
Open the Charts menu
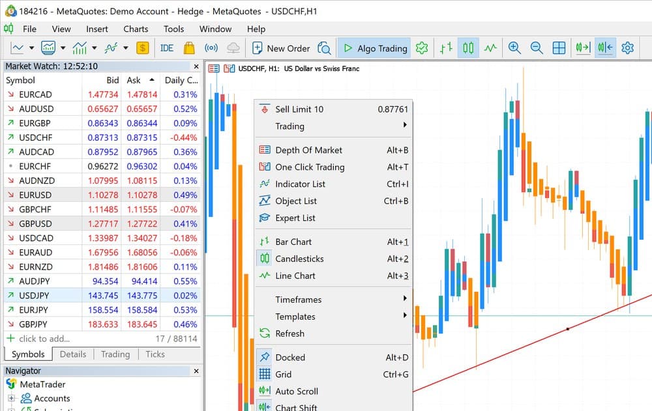pos(136,29)
